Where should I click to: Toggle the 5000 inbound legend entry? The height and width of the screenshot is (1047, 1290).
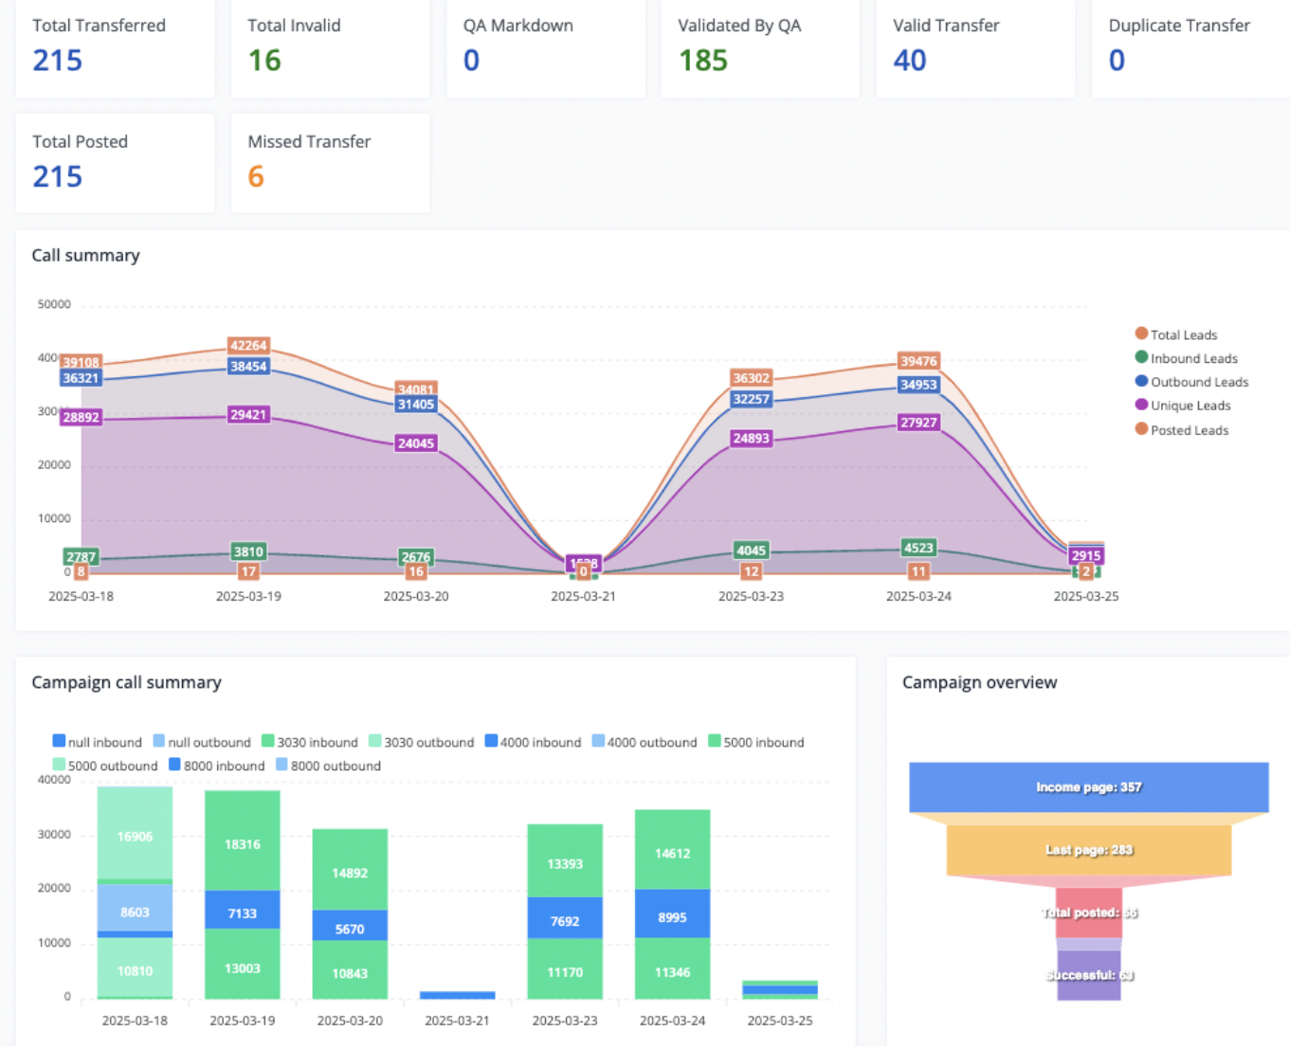coord(756,742)
